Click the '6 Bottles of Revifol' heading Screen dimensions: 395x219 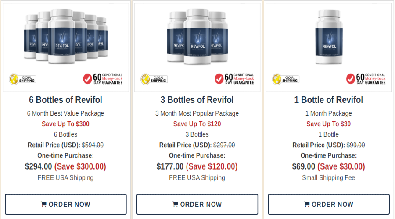[x=65, y=100]
